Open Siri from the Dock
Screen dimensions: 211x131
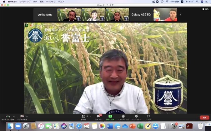64,126
